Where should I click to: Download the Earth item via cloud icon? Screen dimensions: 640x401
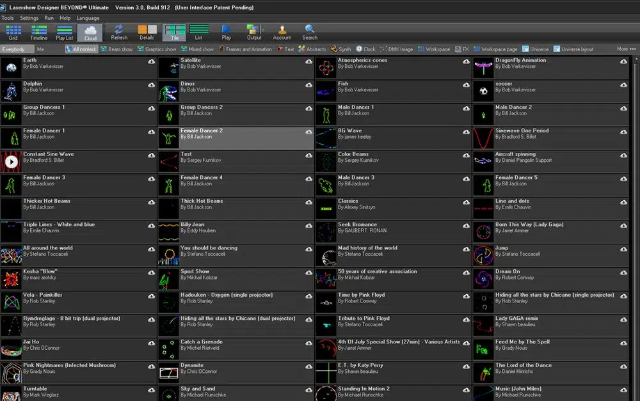point(151,61)
